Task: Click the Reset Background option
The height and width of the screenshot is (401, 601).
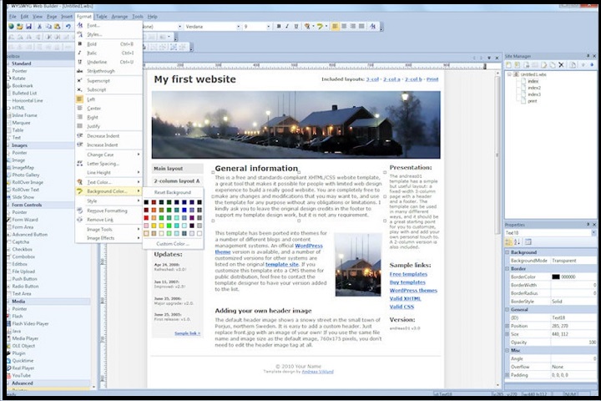Action: 173,192
